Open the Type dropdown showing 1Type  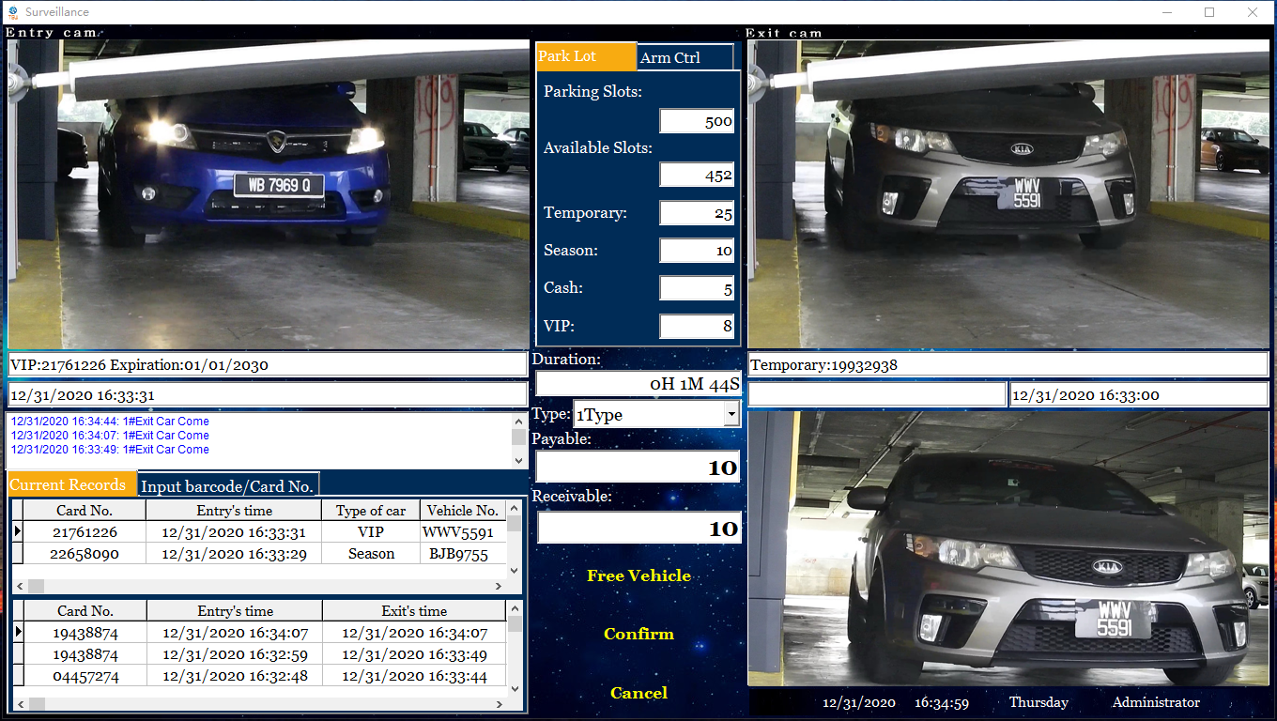pos(731,414)
